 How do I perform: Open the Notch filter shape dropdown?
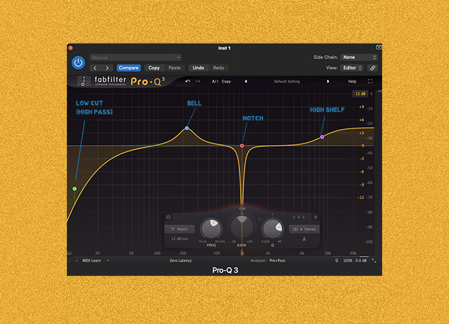(180, 229)
